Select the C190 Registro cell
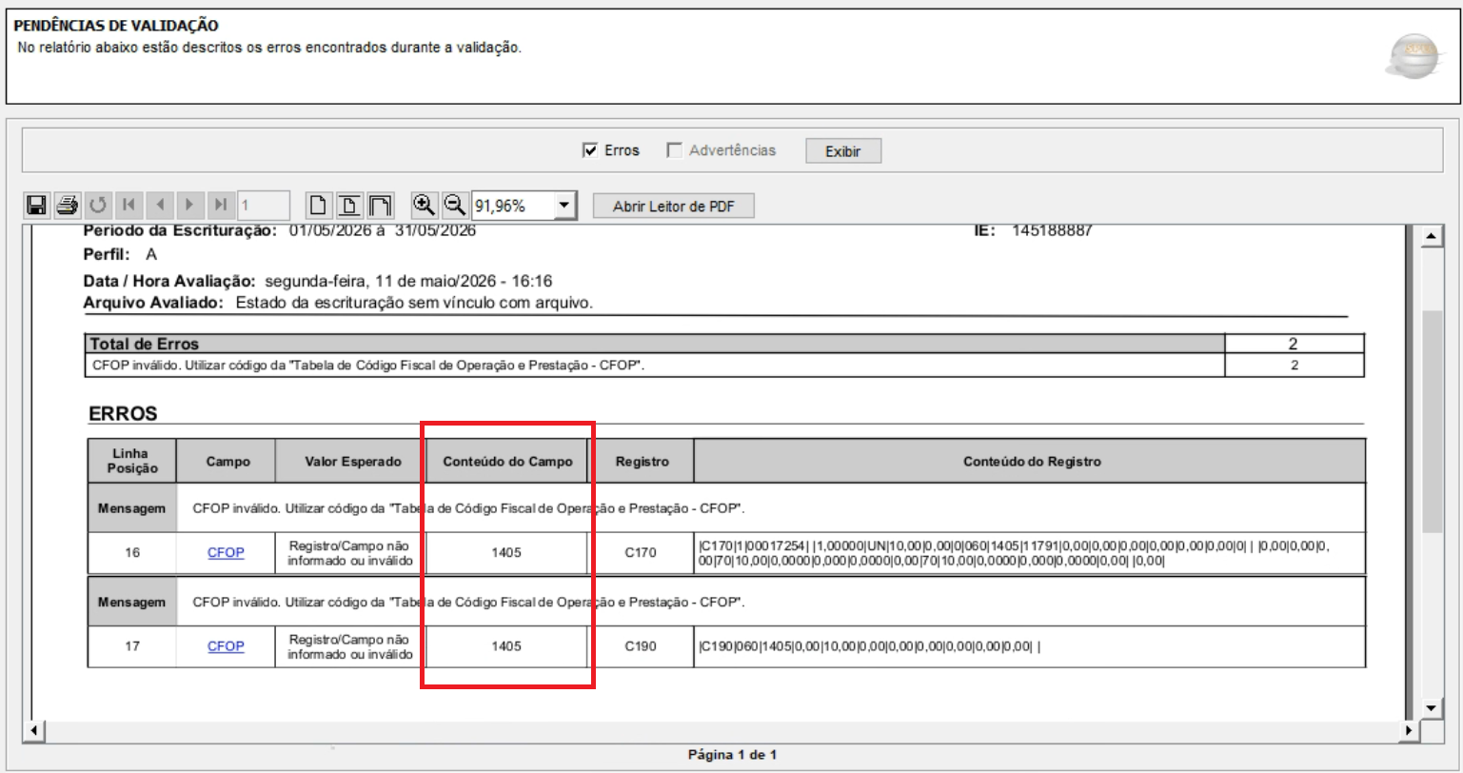The height and width of the screenshot is (773, 1463). [641, 646]
